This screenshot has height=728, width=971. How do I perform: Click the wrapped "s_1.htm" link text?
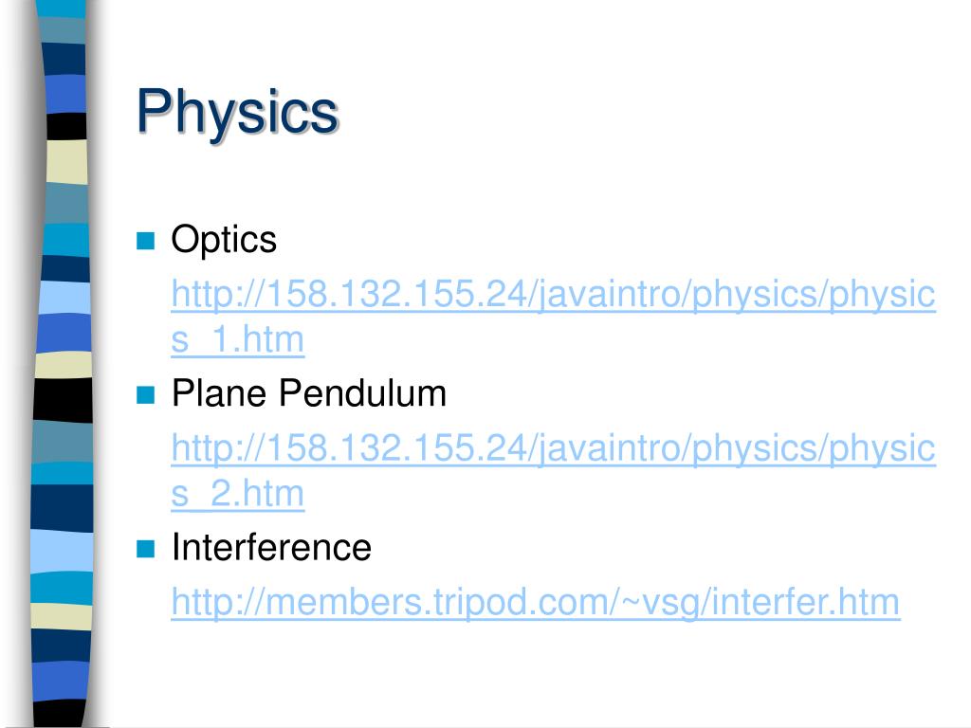[x=237, y=340]
